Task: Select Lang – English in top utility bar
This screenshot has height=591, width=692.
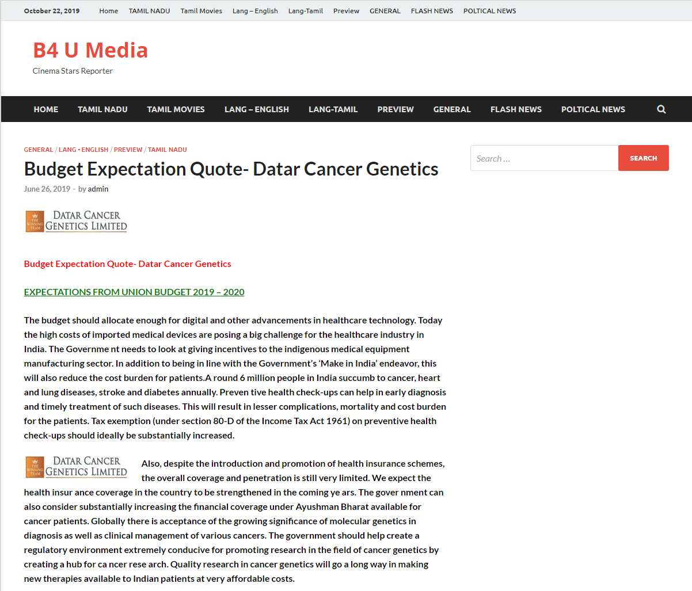Action: [x=255, y=11]
